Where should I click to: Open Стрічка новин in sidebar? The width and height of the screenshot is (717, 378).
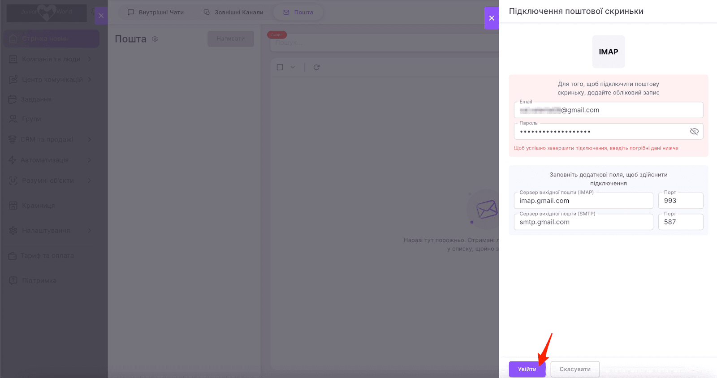point(52,39)
